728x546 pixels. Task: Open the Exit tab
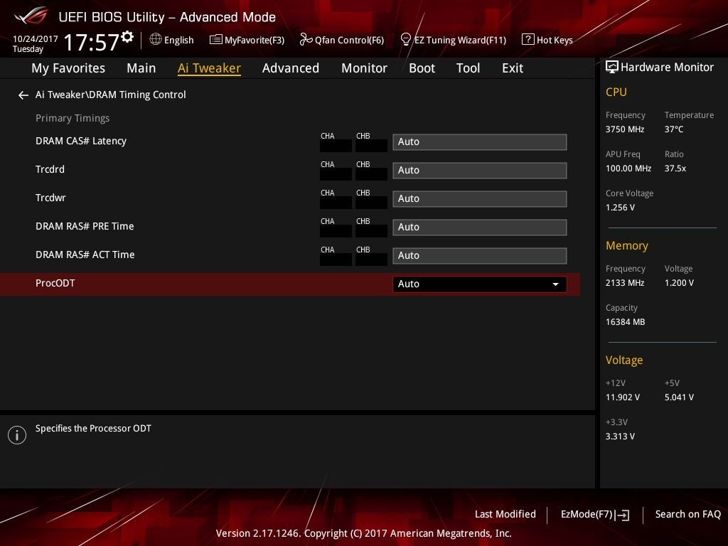tap(513, 68)
